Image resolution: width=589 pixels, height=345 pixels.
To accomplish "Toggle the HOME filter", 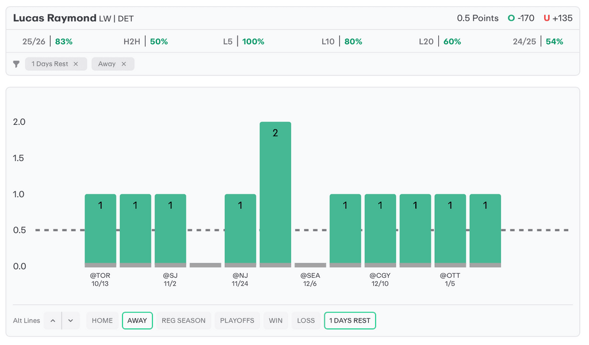I will [102, 320].
